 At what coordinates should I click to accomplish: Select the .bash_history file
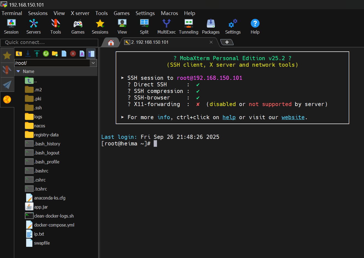tap(43, 144)
